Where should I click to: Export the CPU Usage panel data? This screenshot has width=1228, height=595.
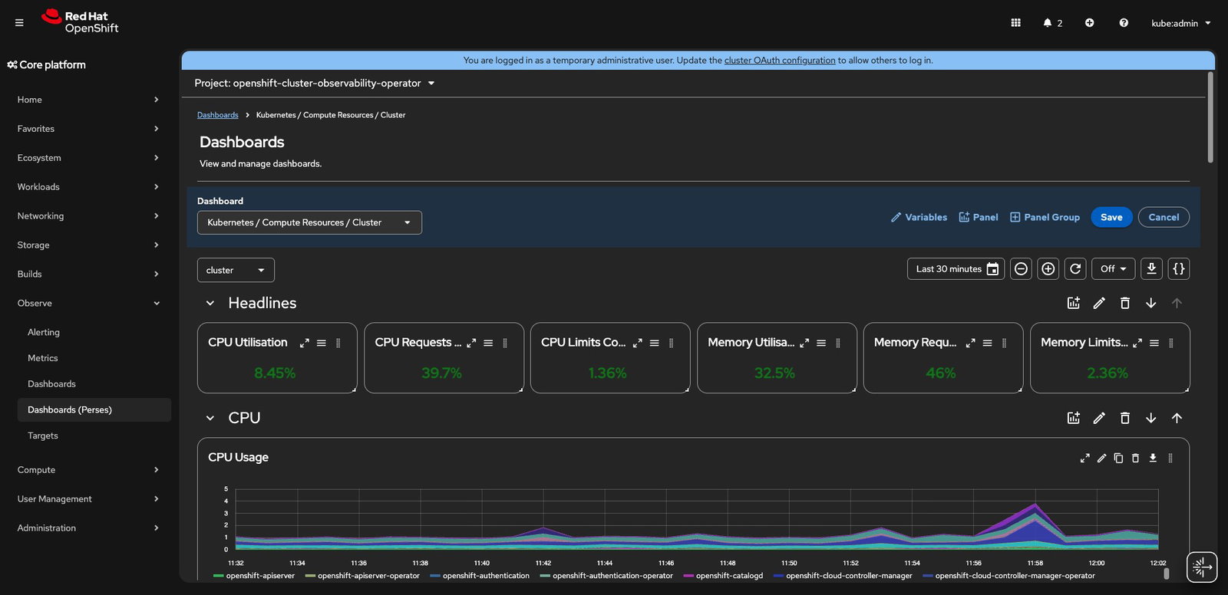click(x=1152, y=458)
